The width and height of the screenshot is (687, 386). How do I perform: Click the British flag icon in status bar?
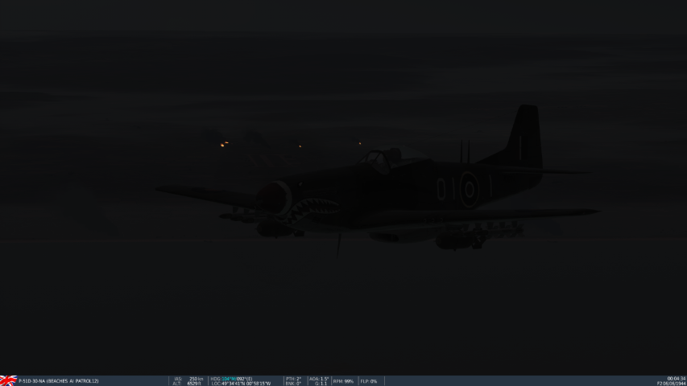pos(8,380)
